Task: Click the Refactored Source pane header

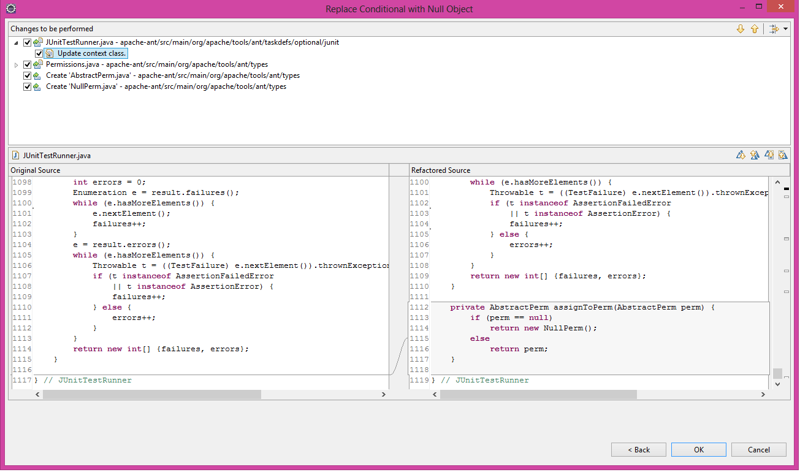Action: [x=600, y=170]
